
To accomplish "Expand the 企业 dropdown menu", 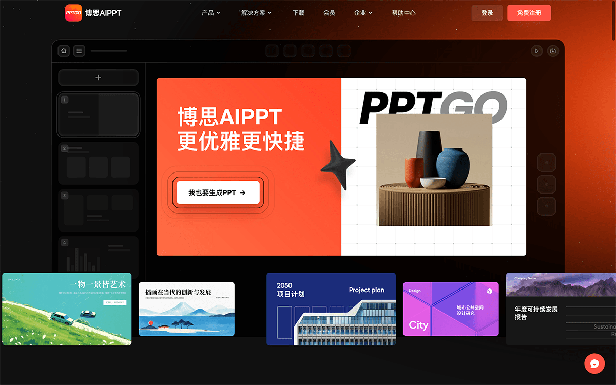I will tap(363, 13).
